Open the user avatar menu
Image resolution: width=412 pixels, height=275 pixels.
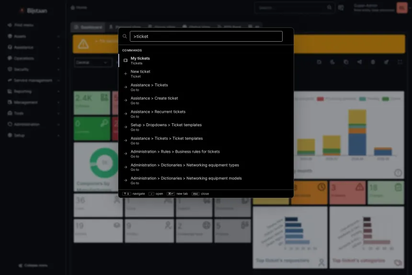coord(402,8)
